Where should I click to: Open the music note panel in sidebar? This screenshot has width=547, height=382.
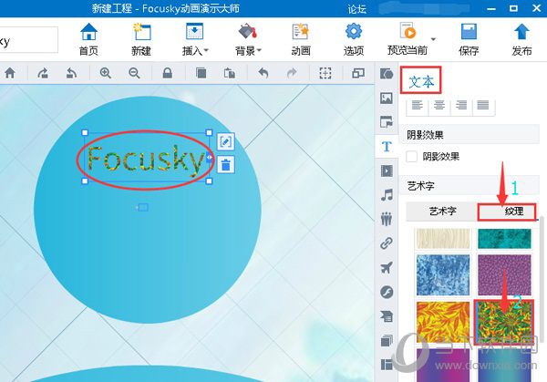387,195
